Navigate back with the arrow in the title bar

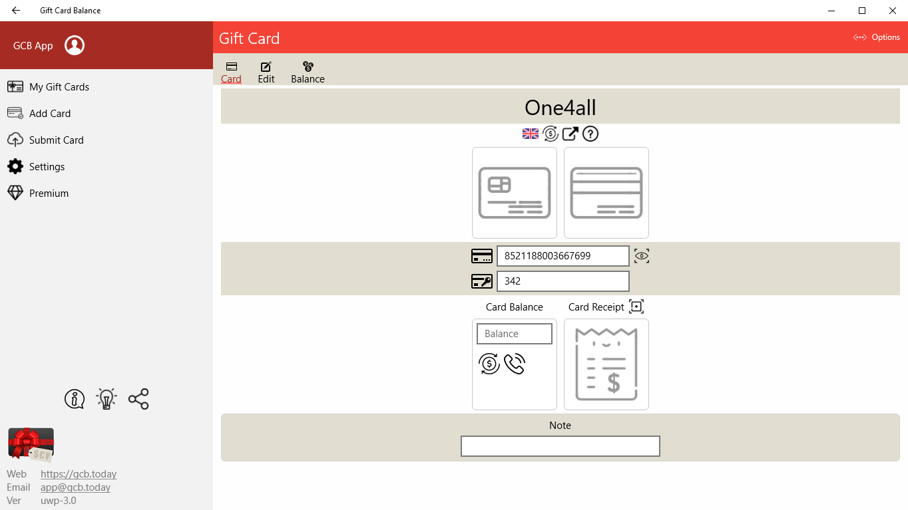coord(15,10)
